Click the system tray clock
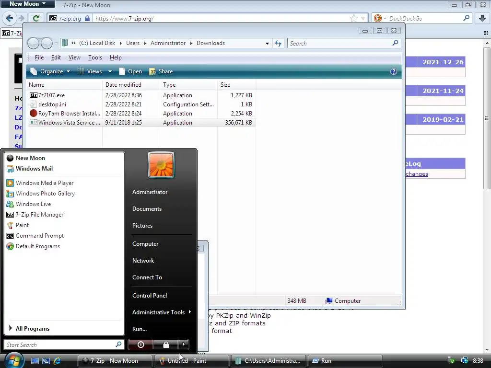This screenshot has width=491, height=368. click(478, 361)
